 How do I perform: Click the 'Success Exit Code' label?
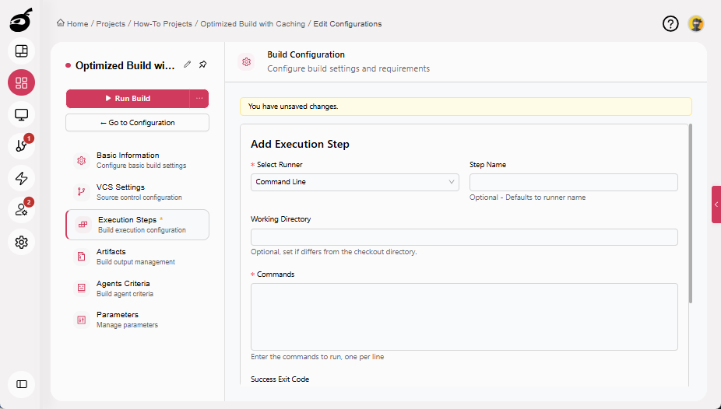coord(280,379)
